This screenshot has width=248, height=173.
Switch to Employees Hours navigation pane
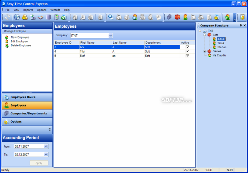coord(27,97)
